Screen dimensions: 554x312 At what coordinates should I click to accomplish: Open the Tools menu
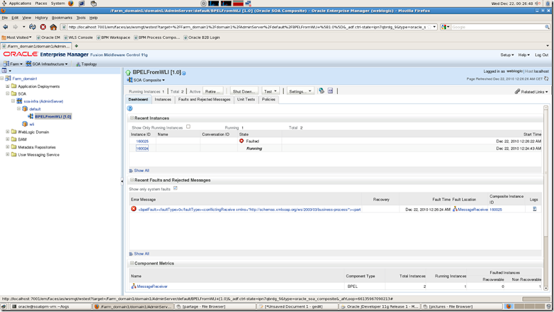81,18
